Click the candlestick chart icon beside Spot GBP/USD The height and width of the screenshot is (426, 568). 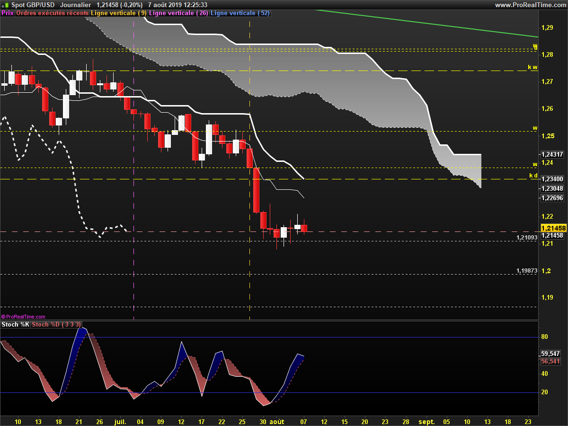[x=6, y=4]
